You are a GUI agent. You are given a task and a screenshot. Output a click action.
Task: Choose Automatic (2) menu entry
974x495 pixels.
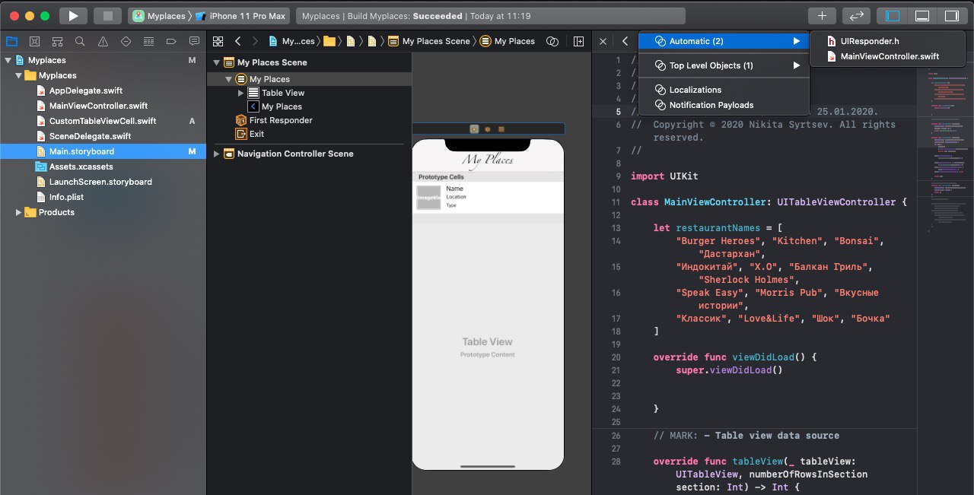tap(724, 41)
